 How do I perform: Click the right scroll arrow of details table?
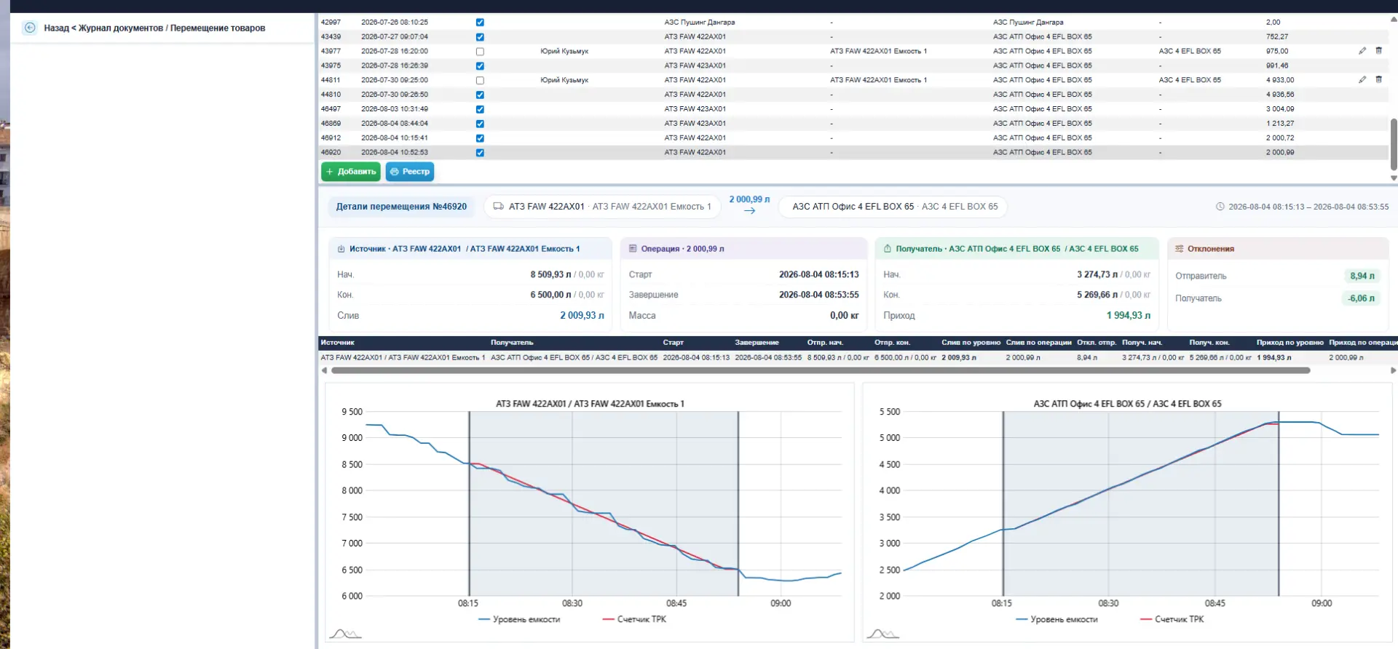coord(1393,370)
